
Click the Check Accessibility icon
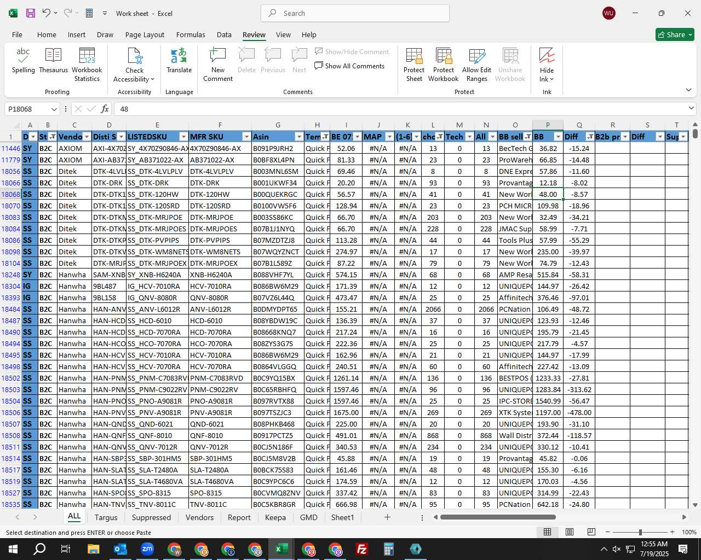134,65
